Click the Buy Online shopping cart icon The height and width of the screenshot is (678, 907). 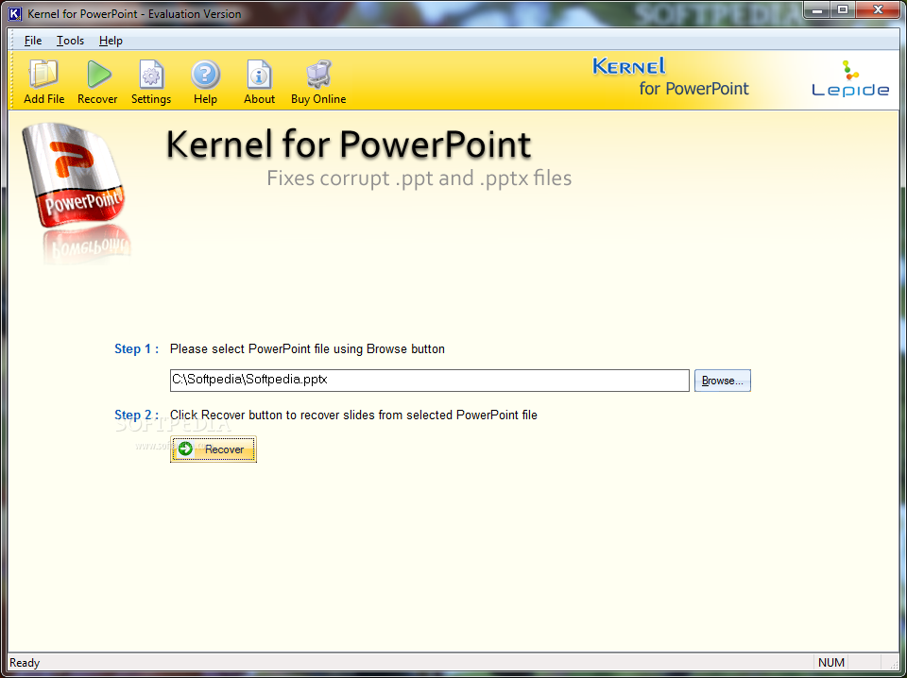(318, 82)
